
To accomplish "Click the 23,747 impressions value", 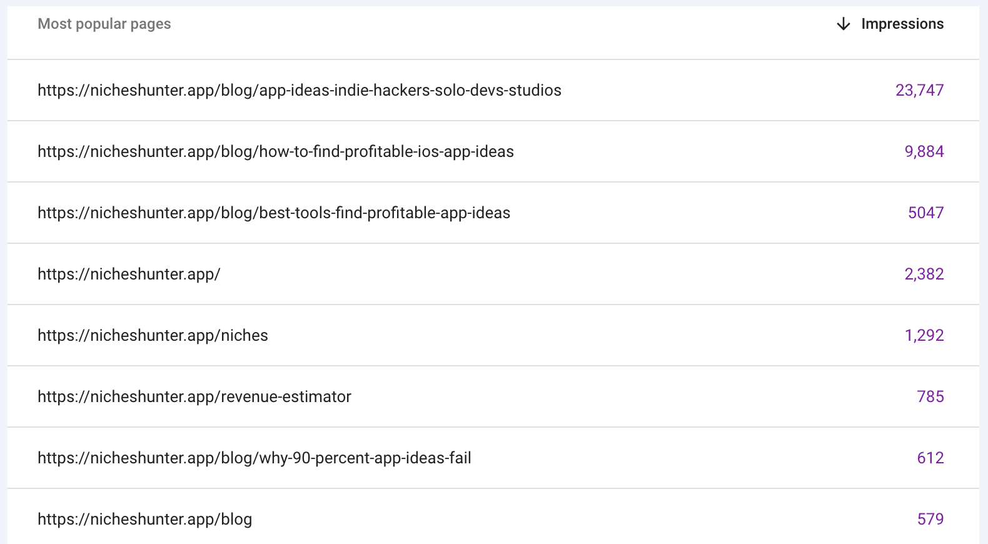I will tap(920, 90).
